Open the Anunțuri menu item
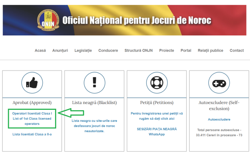 coord(60,50)
